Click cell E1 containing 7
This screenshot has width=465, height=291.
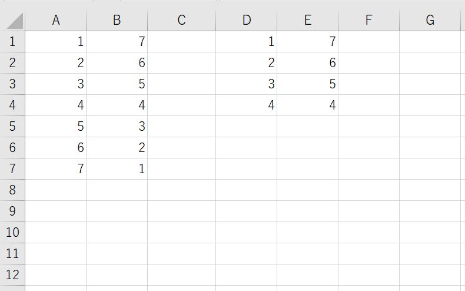[x=307, y=42]
